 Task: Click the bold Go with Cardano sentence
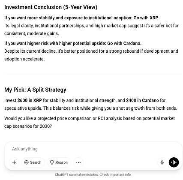[73, 43]
